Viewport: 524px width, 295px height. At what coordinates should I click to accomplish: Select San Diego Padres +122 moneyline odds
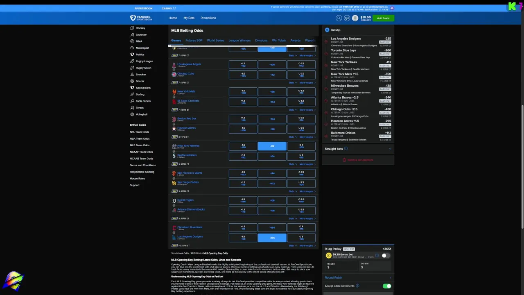(272, 184)
